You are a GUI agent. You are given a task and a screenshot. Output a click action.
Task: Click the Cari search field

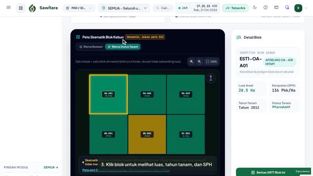tap(163, 8)
